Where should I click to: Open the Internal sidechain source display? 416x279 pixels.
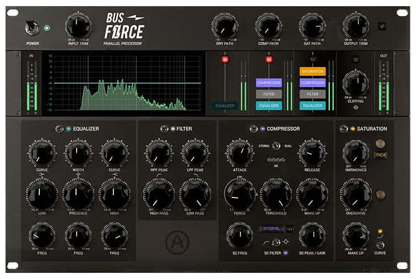point(273,229)
